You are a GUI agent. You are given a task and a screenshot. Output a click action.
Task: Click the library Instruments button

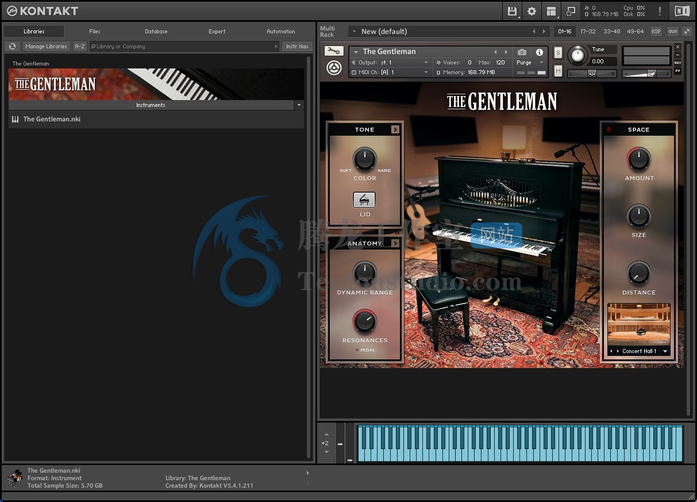[151, 105]
